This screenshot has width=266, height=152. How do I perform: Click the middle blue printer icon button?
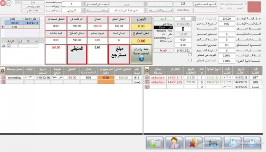point(233,143)
